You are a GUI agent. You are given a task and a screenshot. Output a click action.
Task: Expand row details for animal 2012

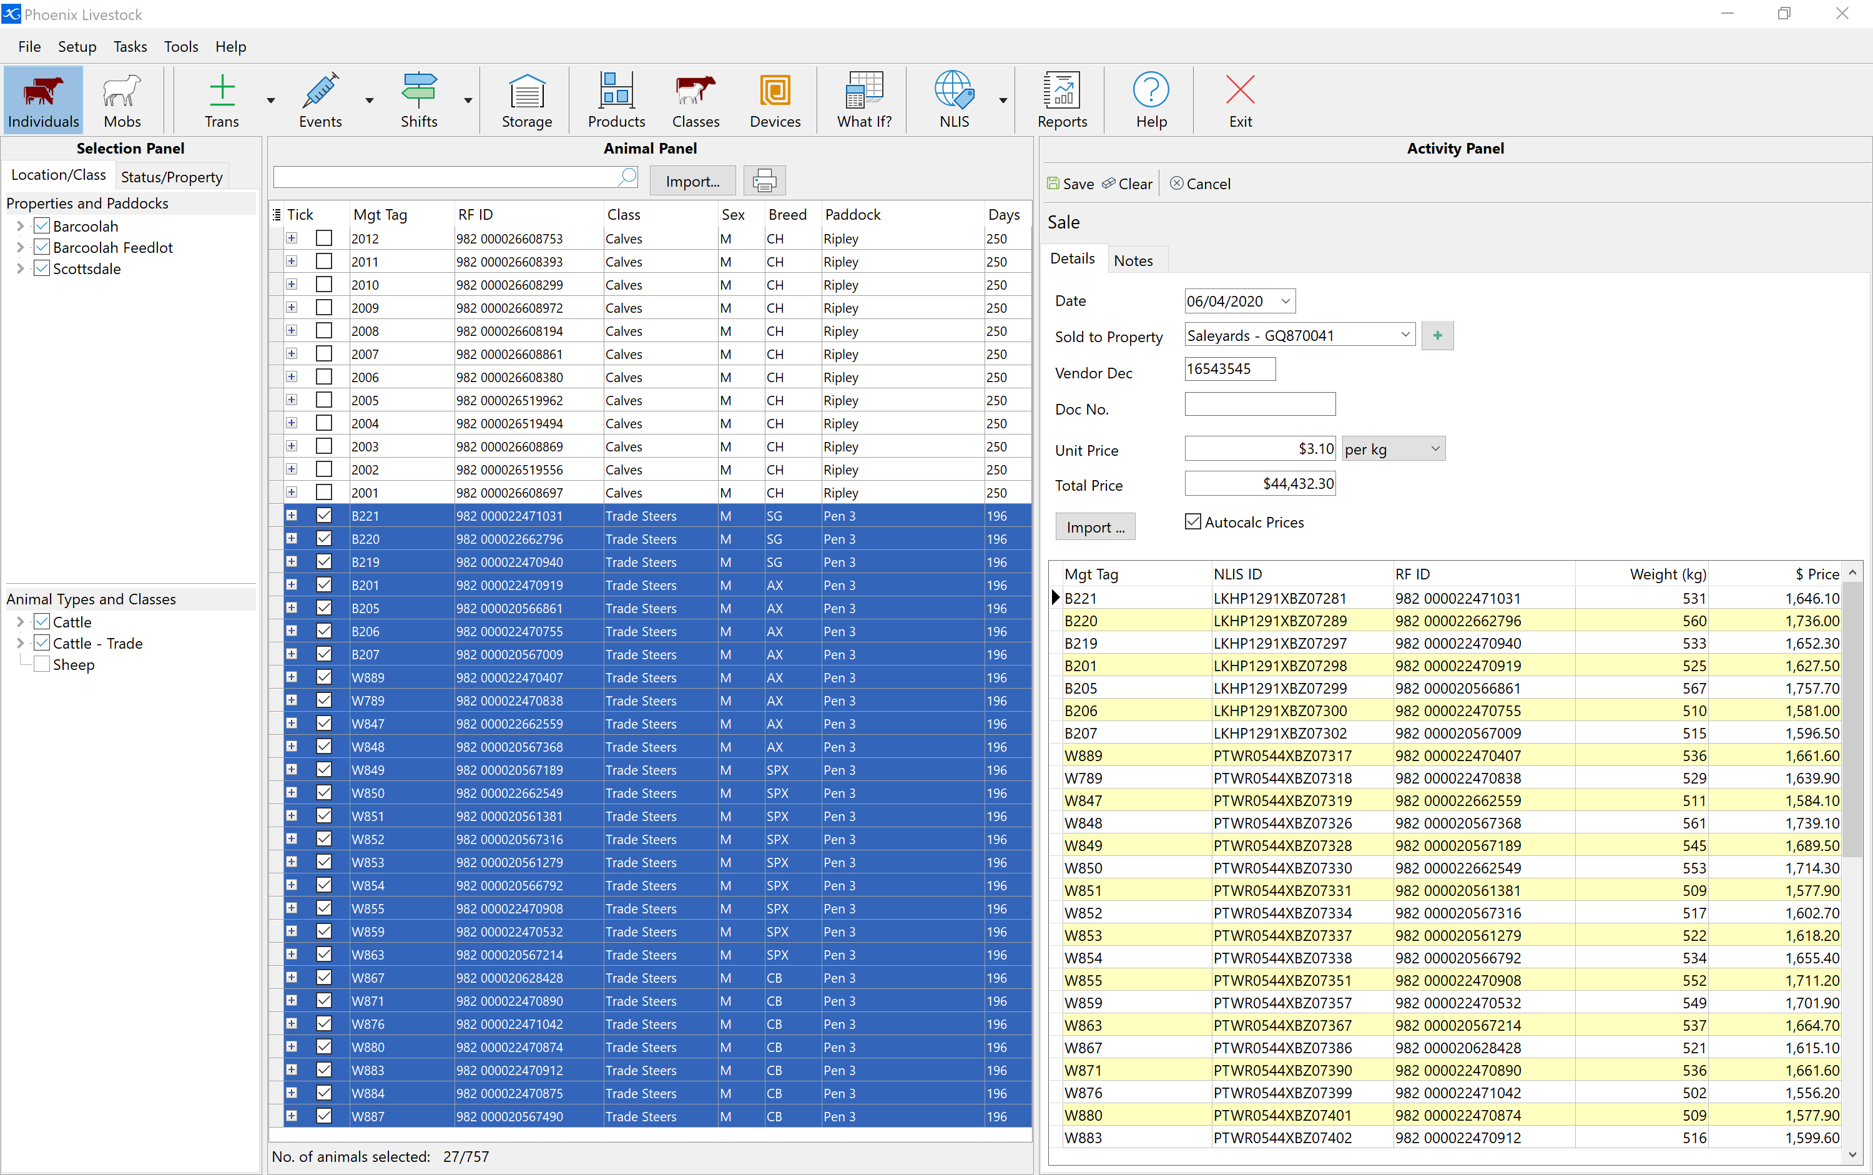click(x=292, y=238)
